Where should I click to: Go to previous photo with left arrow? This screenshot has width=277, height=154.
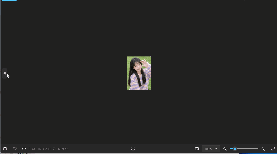click(4, 73)
